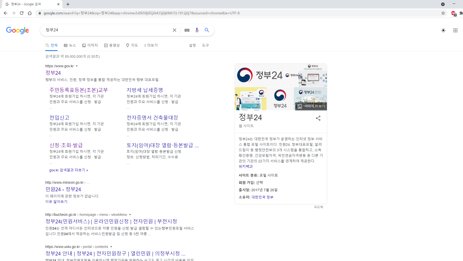Click 피드백 below knowledge panel
The width and height of the screenshot is (463, 261).
point(318,207)
